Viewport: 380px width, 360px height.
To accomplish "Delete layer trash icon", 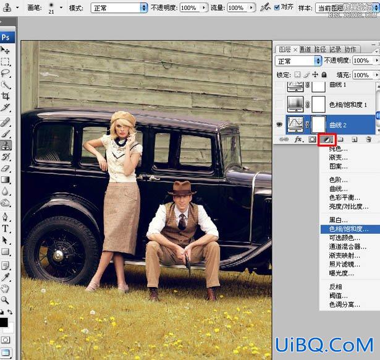I will point(369,139).
